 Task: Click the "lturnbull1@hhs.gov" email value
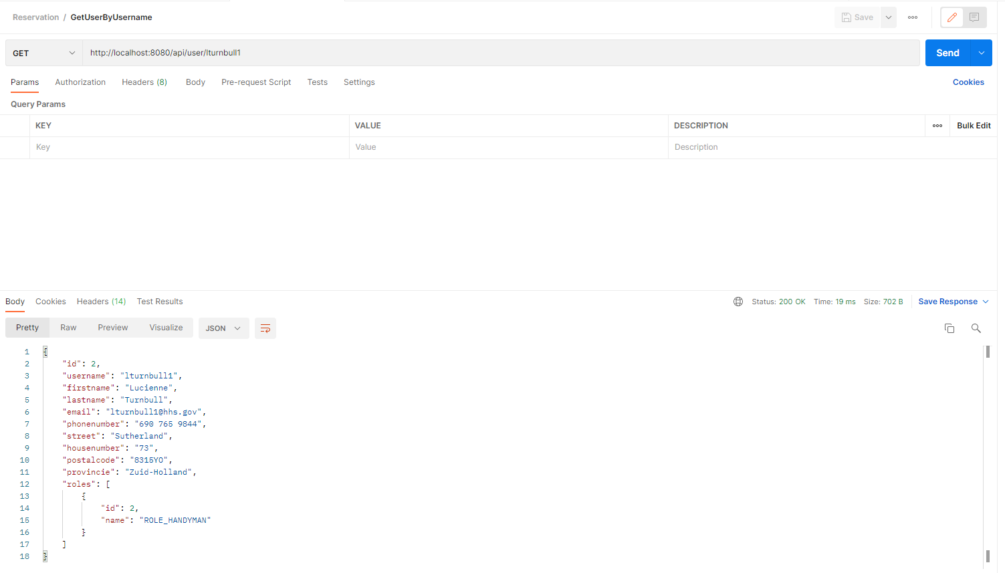tap(153, 412)
